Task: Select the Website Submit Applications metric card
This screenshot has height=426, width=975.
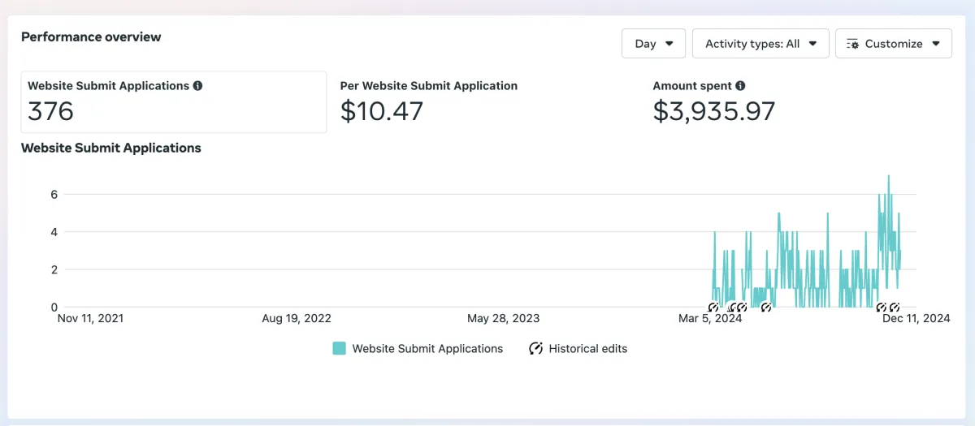Action: [174, 101]
